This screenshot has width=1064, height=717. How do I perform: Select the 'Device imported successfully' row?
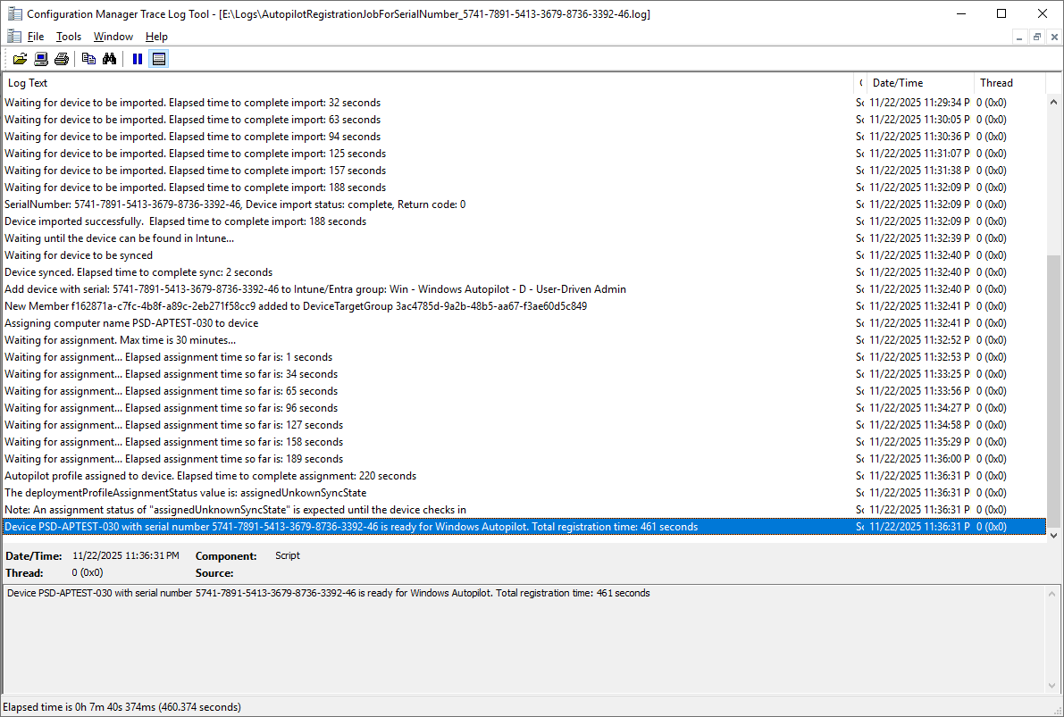click(x=524, y=221)
